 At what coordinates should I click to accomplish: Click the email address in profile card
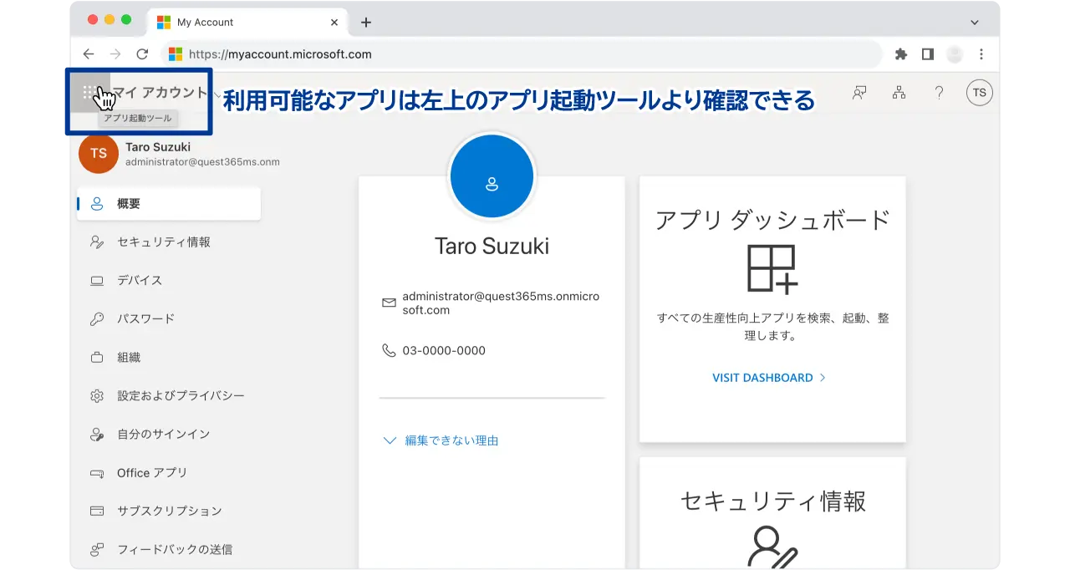(x=501, y=303)
